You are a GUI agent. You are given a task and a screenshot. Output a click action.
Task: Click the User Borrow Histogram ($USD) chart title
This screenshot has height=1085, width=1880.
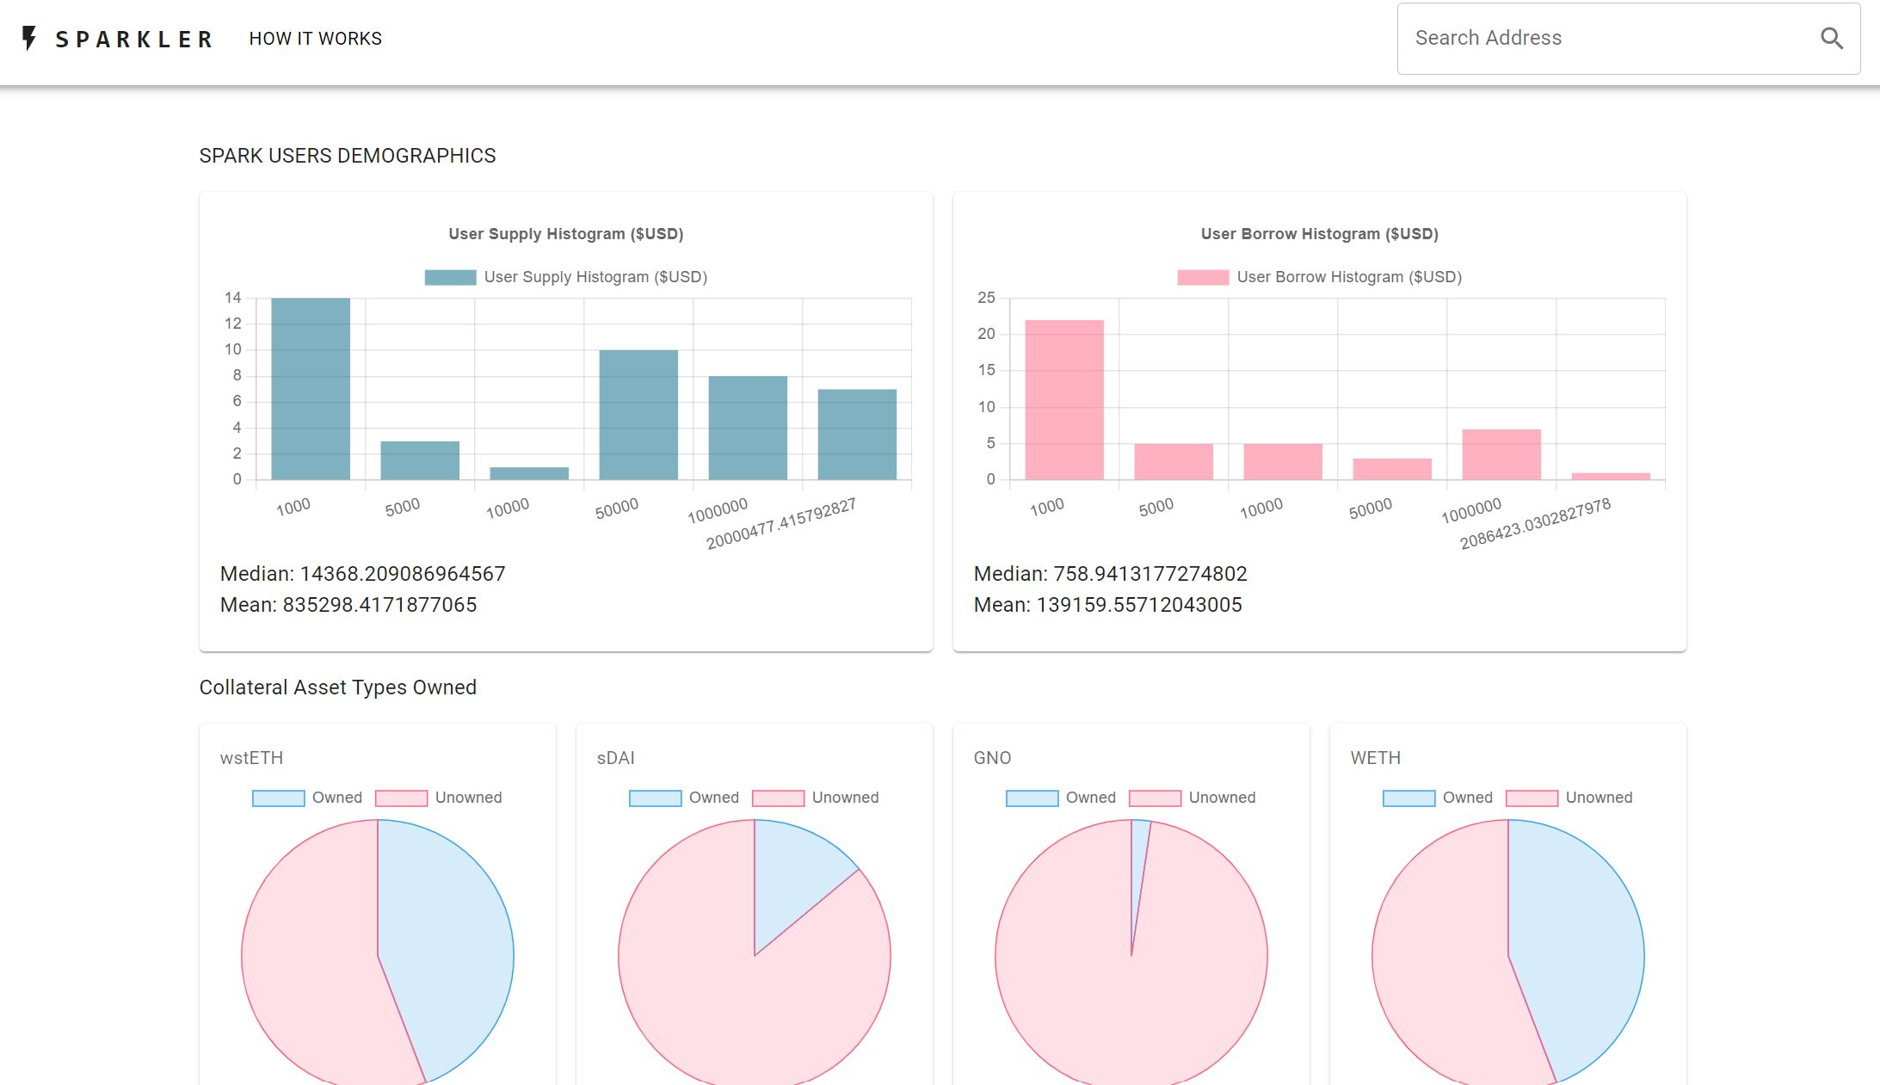point(1320,234)
